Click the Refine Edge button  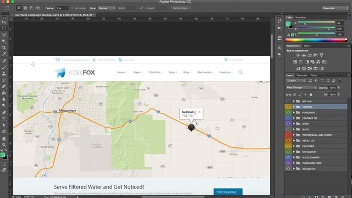pos(181,8)
